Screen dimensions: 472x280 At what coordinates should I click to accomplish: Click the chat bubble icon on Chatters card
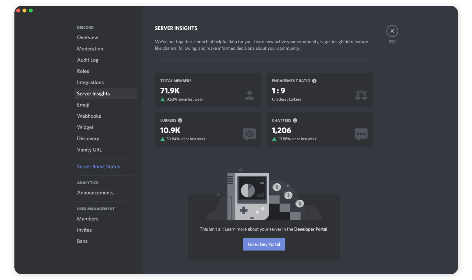361,134
